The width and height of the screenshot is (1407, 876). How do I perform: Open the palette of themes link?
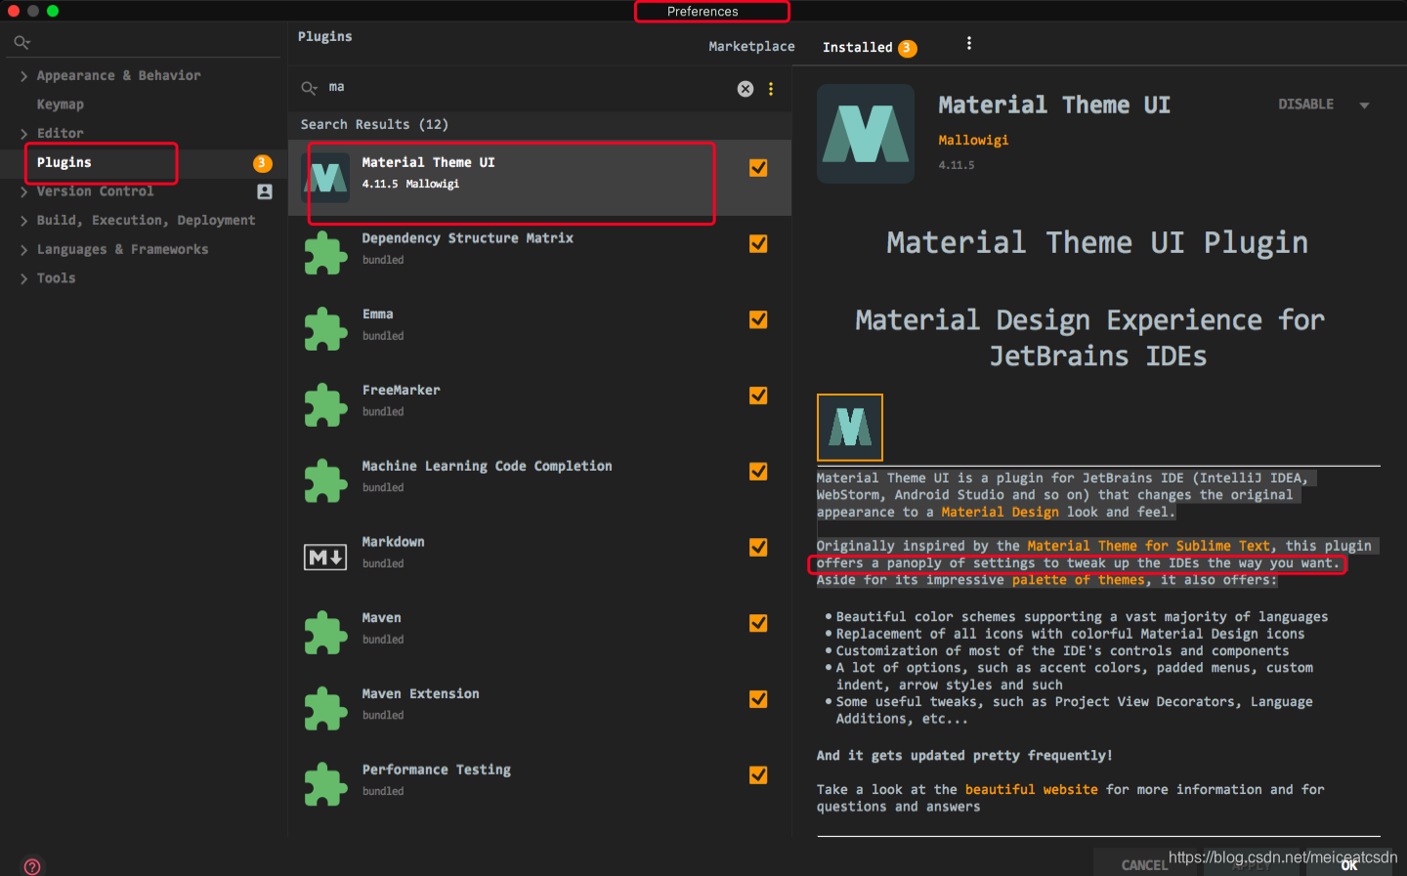1078,581
